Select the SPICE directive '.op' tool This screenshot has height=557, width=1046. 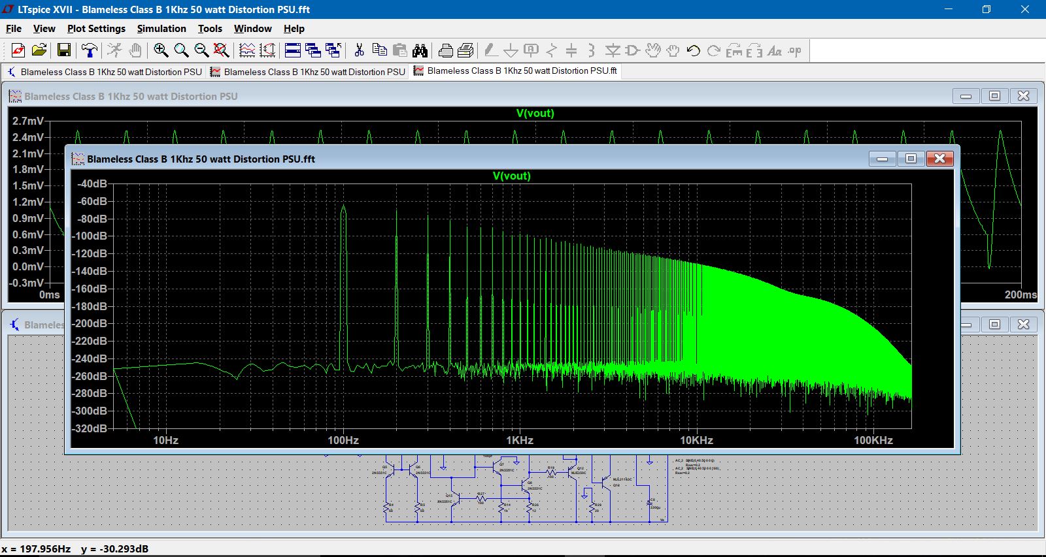coord(794,50)
